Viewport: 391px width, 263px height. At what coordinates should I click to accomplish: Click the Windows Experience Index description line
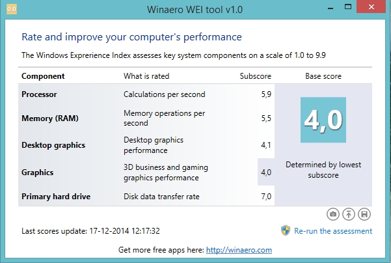[174, 55]
